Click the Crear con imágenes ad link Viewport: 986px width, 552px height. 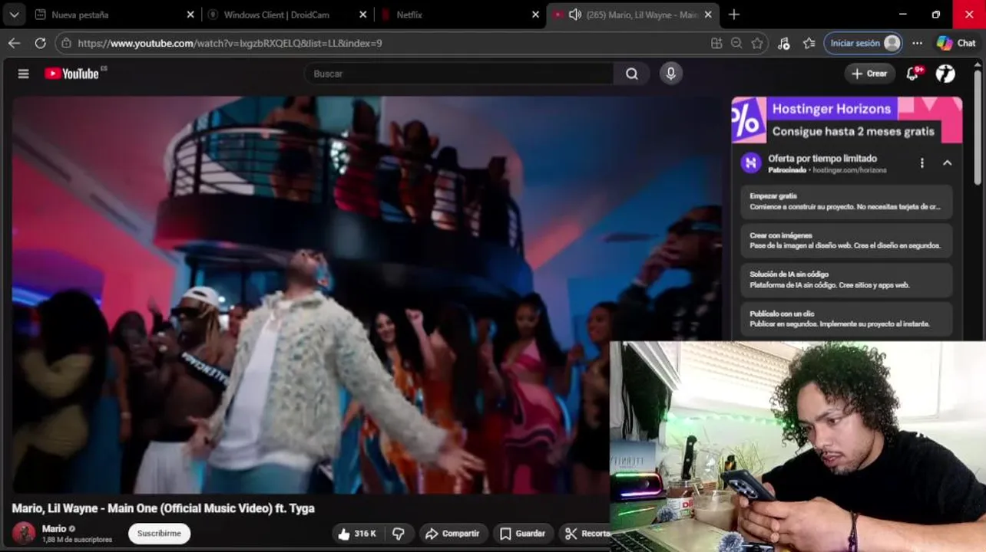point(846,241)
